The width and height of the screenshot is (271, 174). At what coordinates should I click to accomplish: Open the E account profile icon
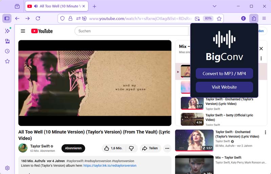243,19
